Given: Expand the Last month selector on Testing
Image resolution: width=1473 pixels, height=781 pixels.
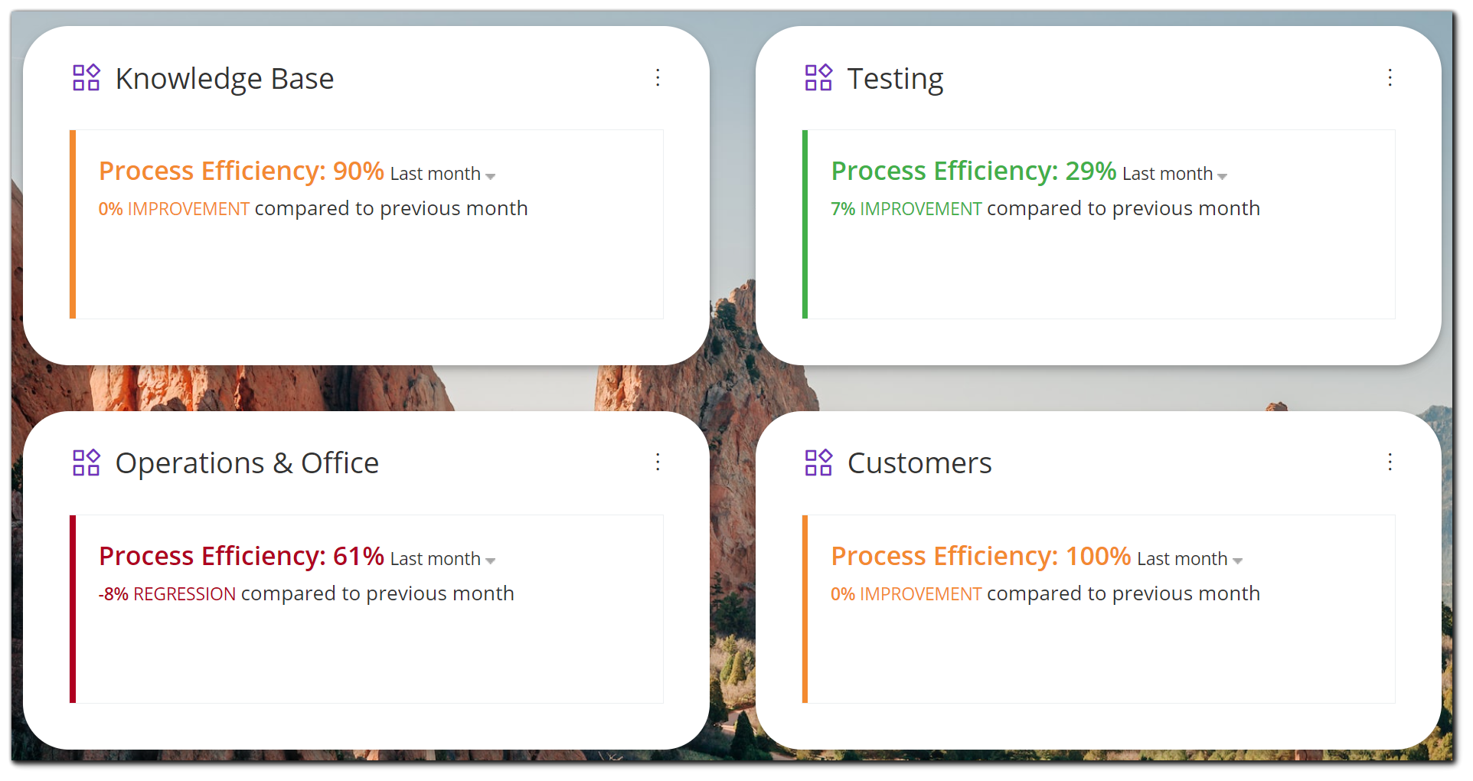Looking at the screenshot, I should [x=1223, y=175].
